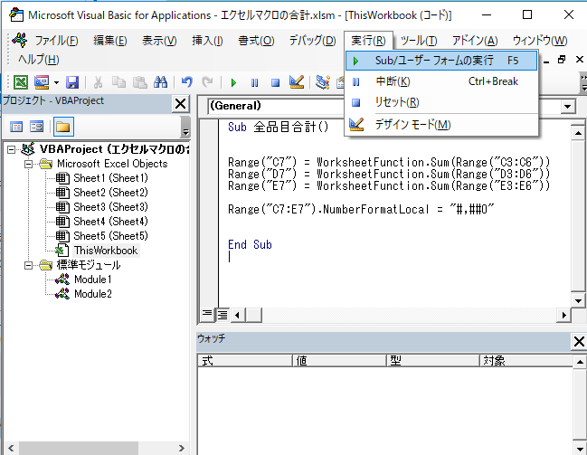Choose Sub/ユーザーフォームの実行 menu entry
The image size is (587, 455).
pyautogui.click(x=441, y=61)
